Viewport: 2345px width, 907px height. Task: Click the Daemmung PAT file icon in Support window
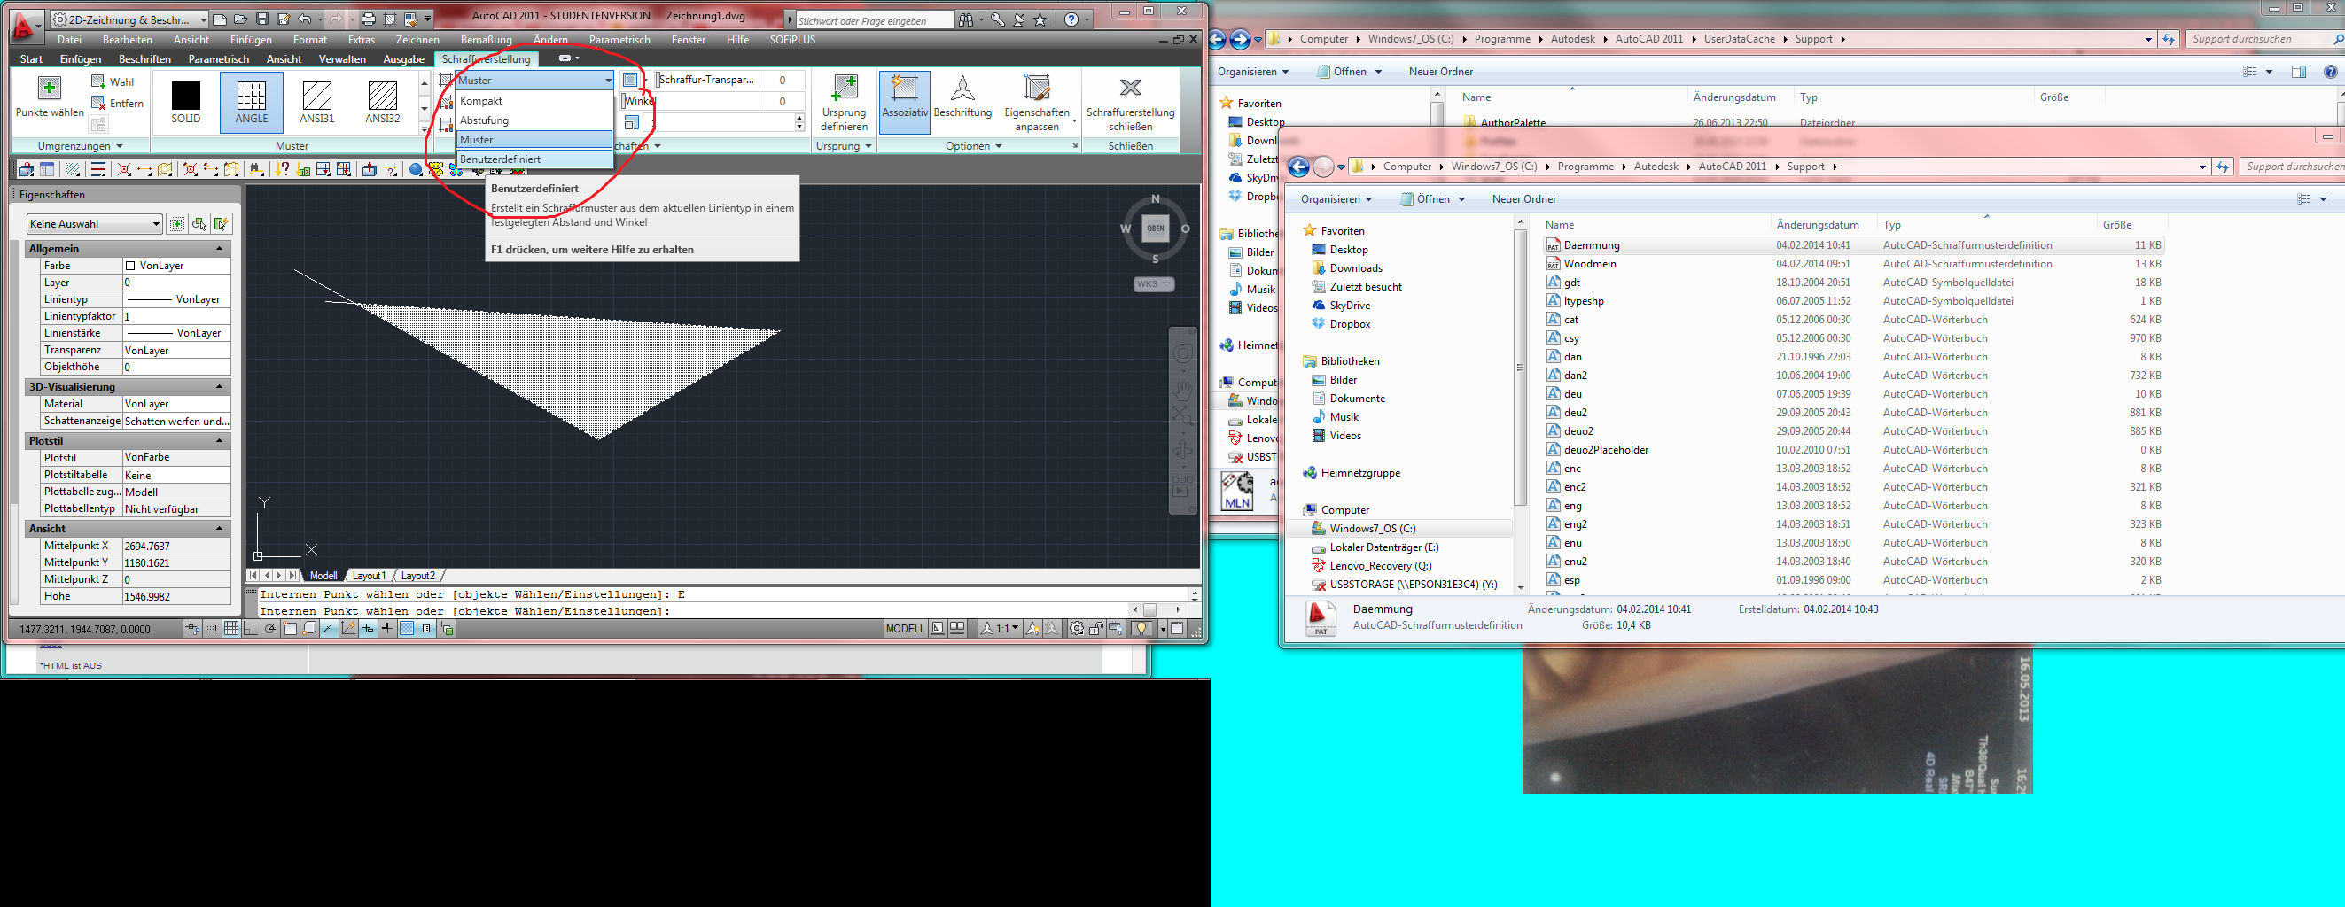tap(1553, 245)
